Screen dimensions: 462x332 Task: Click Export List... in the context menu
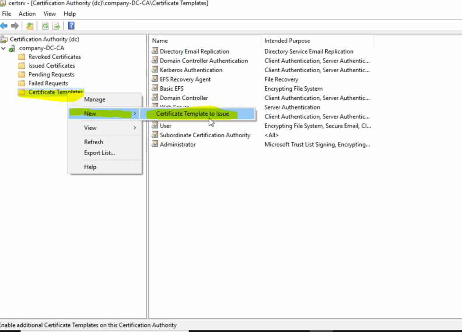(99, 153)
